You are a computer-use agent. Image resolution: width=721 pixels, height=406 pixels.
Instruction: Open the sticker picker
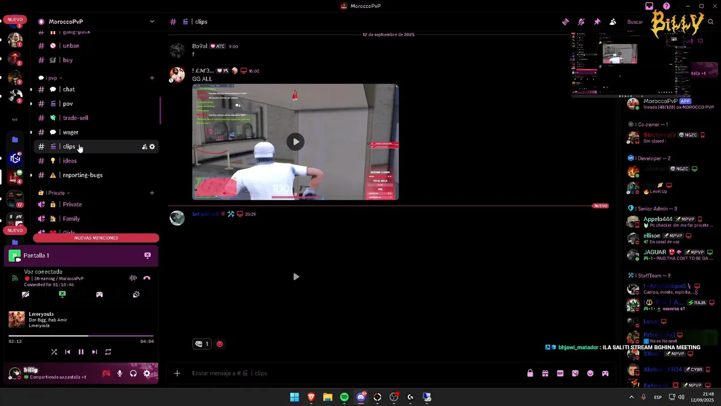pyautogui.click(x=575, y=373)
